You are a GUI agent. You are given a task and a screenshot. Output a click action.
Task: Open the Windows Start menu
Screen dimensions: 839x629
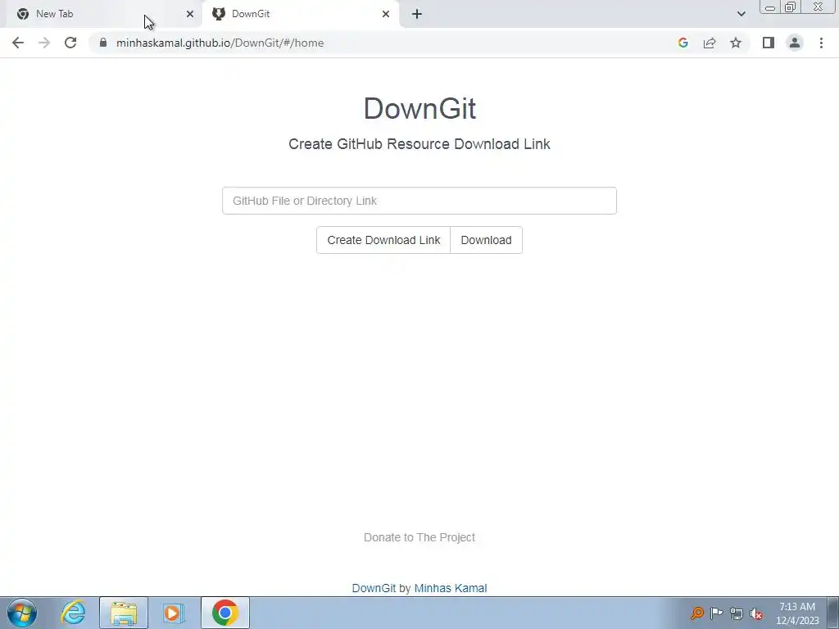pyautogui.click(x=22, y=613)
